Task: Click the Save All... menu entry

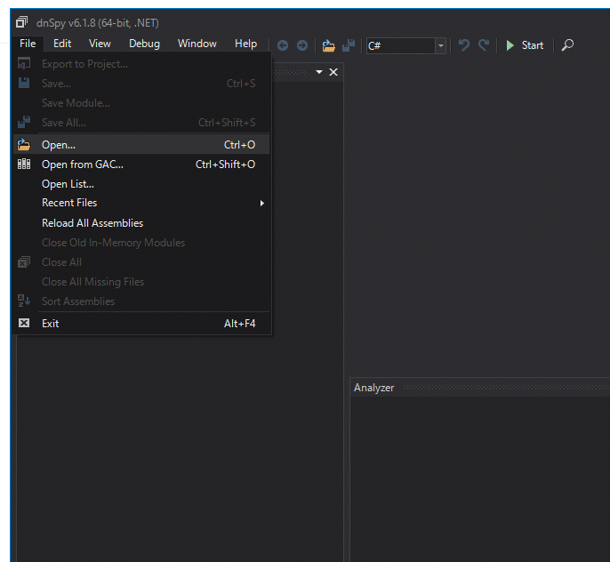Action: (x=141, y=123)
